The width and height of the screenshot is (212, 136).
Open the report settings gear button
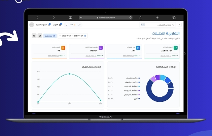tap(34, 36)
